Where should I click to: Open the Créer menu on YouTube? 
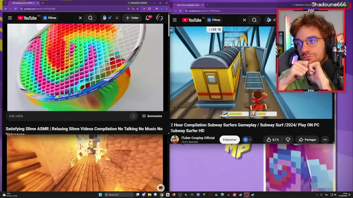pos(132,18)
